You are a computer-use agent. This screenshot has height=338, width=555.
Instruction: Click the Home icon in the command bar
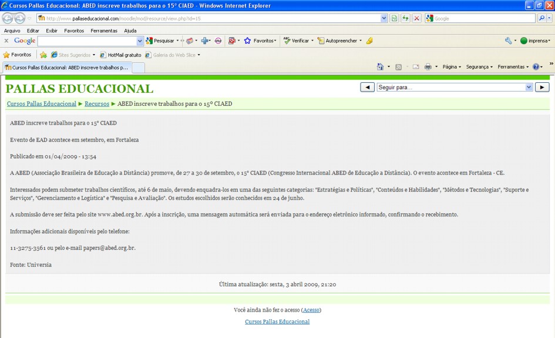(x=380, y=66)
